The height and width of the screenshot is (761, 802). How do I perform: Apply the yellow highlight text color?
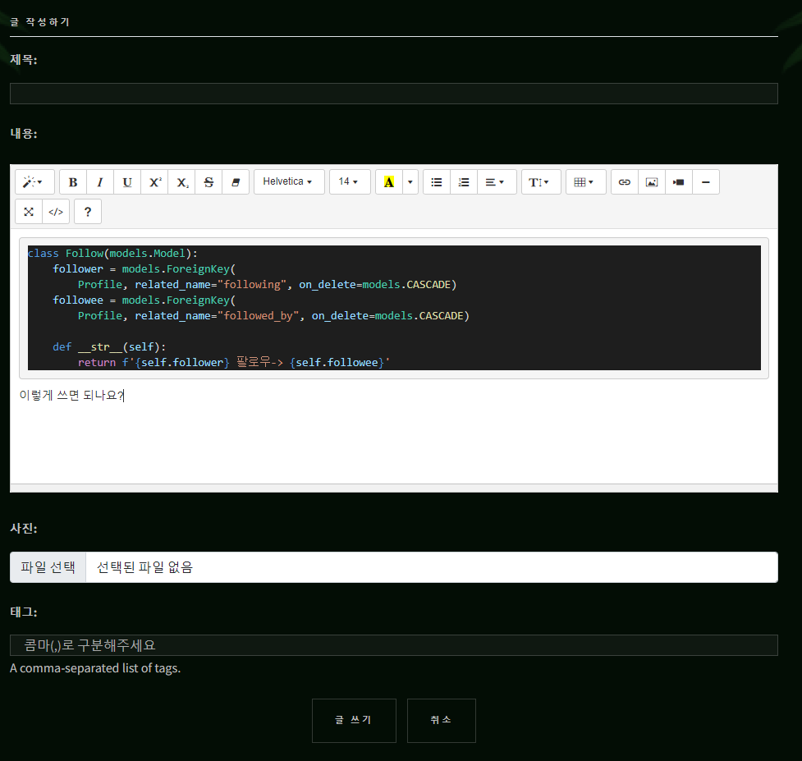click(389, 182)
